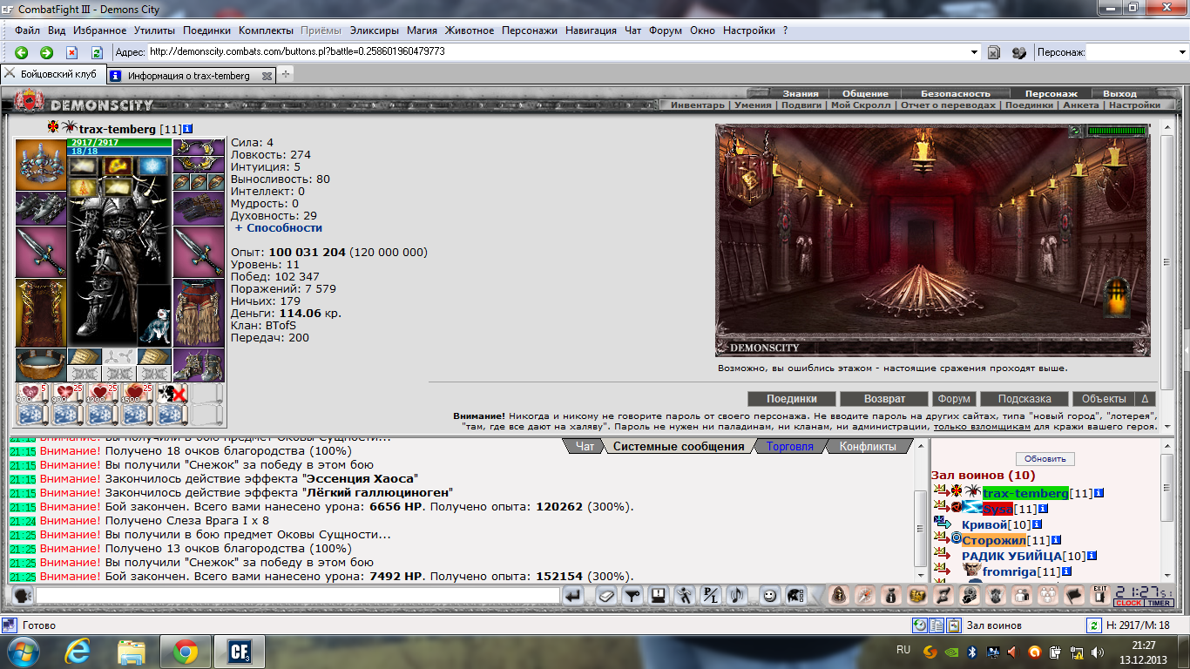
Task: Open helmet equipment slot
Action: click(x=41, y=165)
